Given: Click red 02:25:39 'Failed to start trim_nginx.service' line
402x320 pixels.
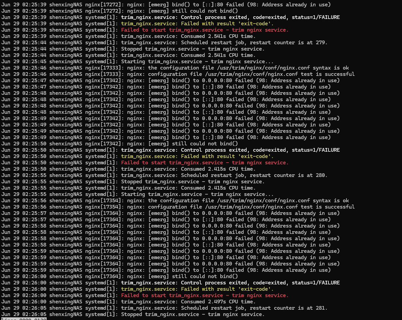Looking at the screenshot, I should pos(145,30).
